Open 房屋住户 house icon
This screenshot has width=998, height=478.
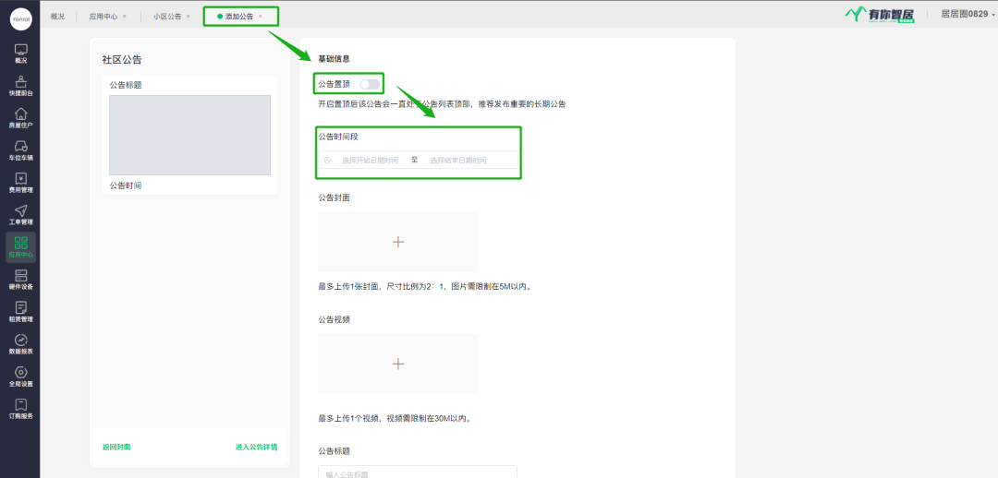tap(20, 118)
